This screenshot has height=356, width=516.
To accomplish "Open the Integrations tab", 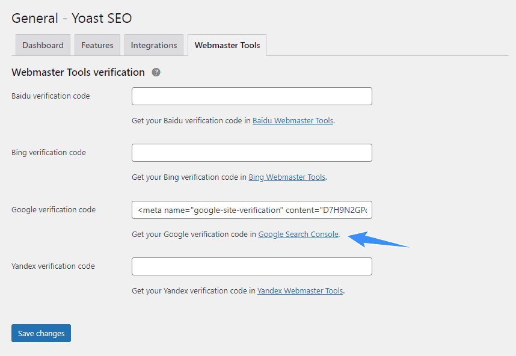I will tap(154, 45).
